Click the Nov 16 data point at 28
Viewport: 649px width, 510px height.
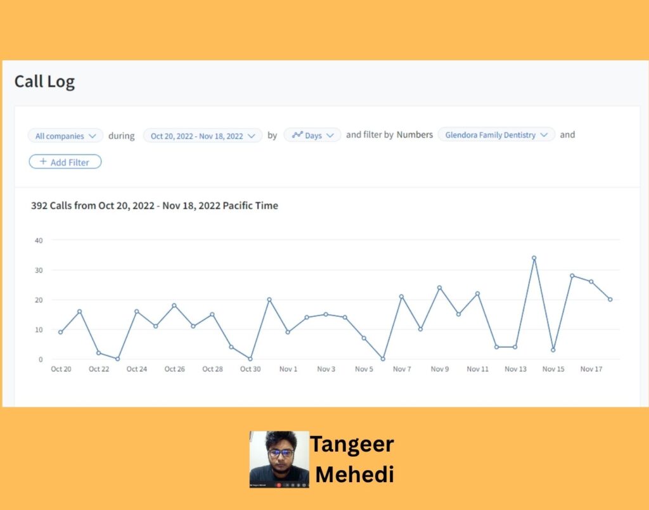(572, 276)
